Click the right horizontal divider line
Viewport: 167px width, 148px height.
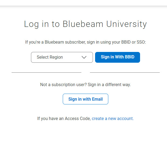125,72
